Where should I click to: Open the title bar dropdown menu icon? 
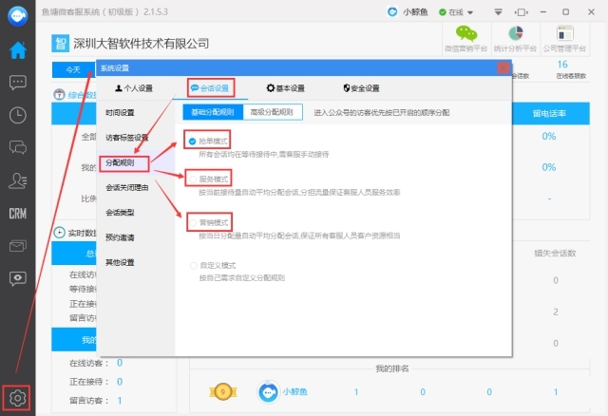(x=498, y=12)
